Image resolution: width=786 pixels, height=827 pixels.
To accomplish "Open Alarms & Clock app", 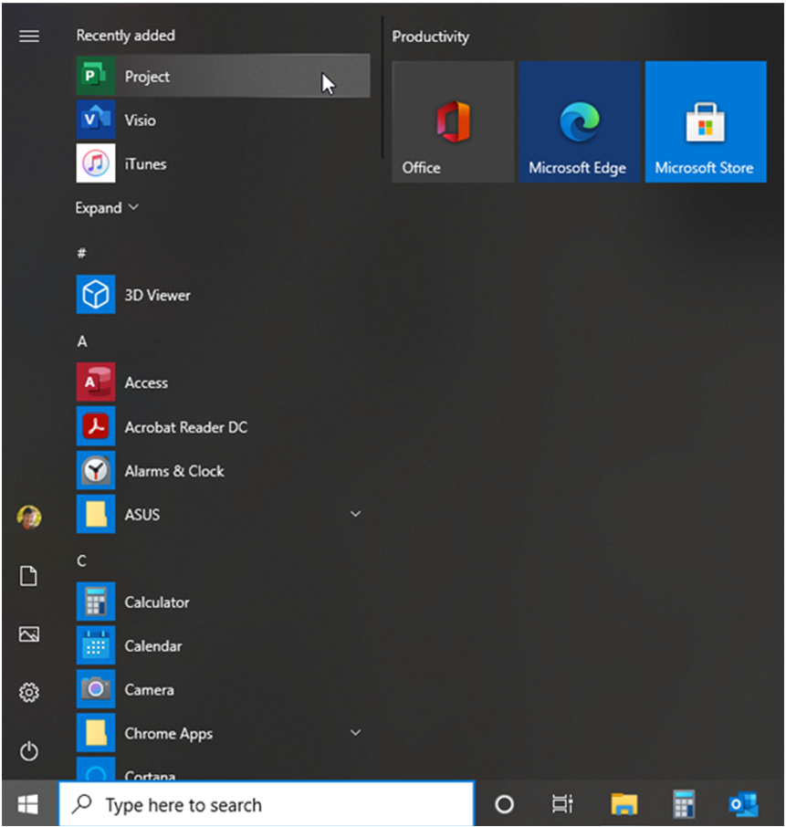I will click(x=173, y=471).
